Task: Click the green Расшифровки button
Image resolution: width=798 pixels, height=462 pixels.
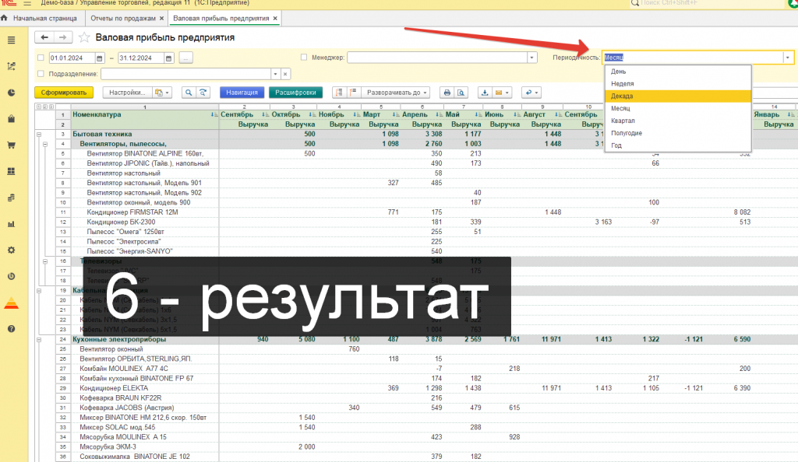Action: coord(295,93)
